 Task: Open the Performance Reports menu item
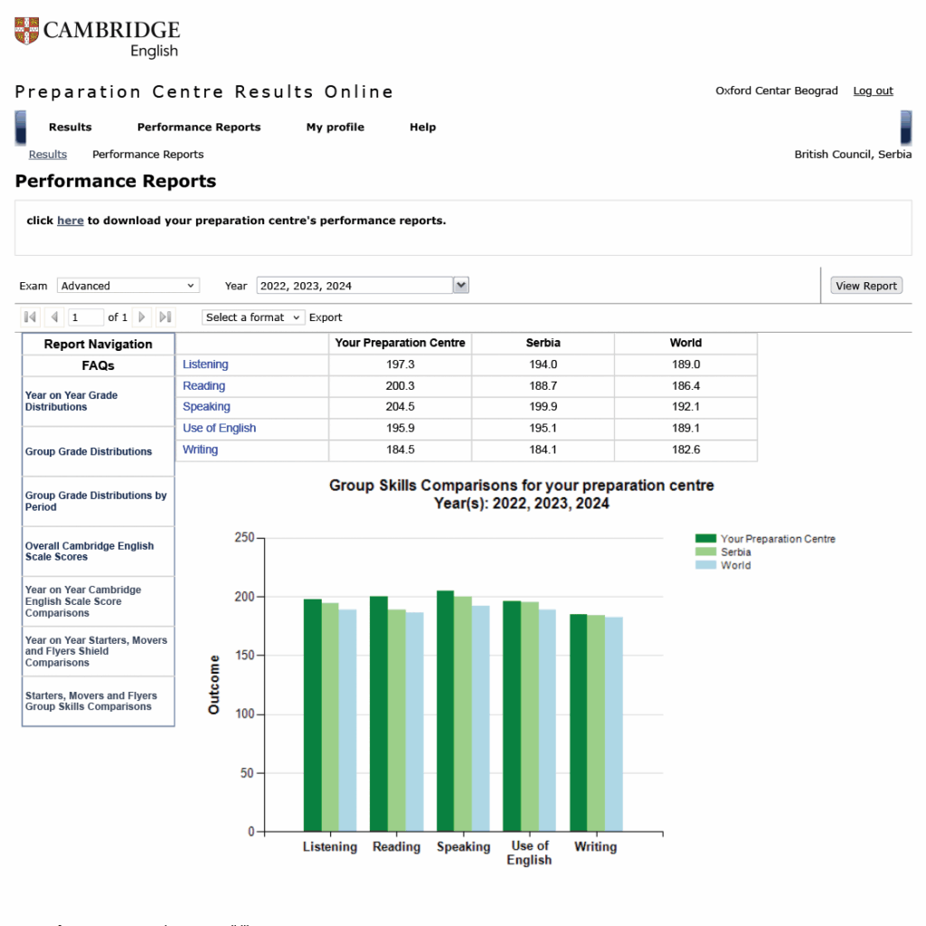(199, 127)
